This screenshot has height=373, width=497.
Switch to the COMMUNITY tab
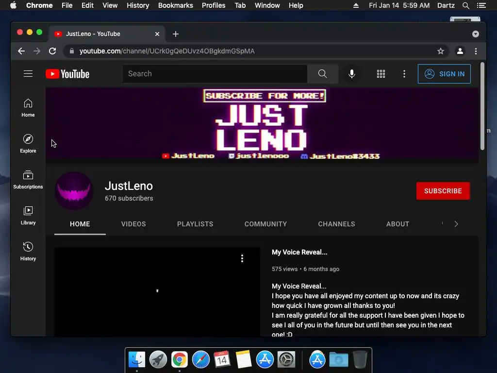pyautogui.click(x=265, y=224)
